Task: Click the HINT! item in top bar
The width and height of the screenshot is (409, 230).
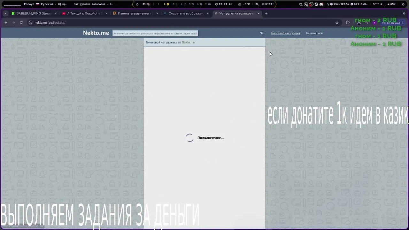Action: (x=267, y=4)
